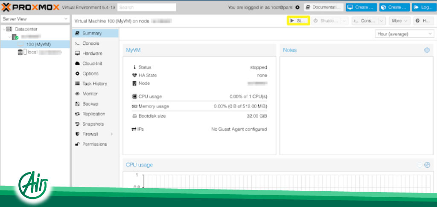Screen dimensions: 437x207
Task: Click the Permissions unlock icon
Action: tap(77, 144)
